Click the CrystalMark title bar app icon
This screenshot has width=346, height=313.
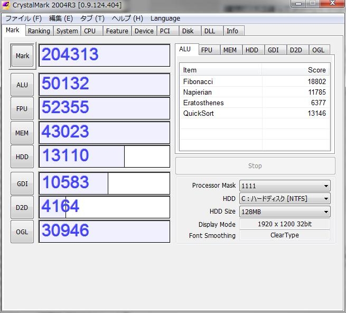pos(6,5)
